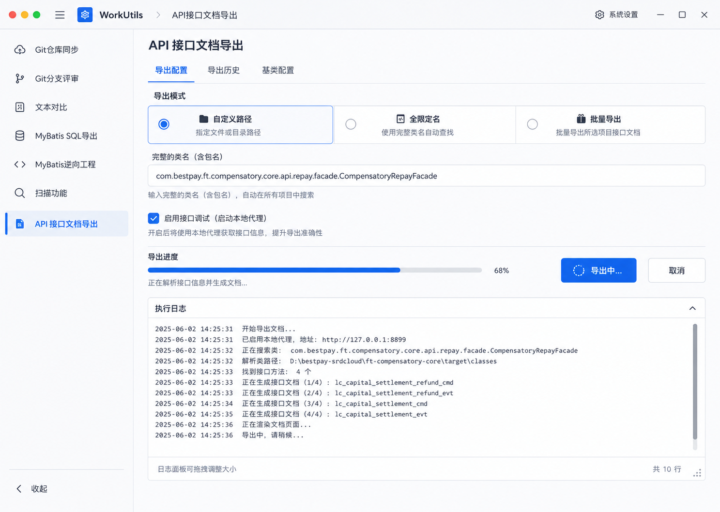Click the folder icon in 自定义路径

(204, 119)
